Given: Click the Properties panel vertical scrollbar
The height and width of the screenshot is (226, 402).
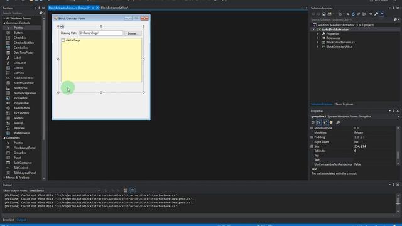Looking at the screenshot, I should [x=398, y=146].
